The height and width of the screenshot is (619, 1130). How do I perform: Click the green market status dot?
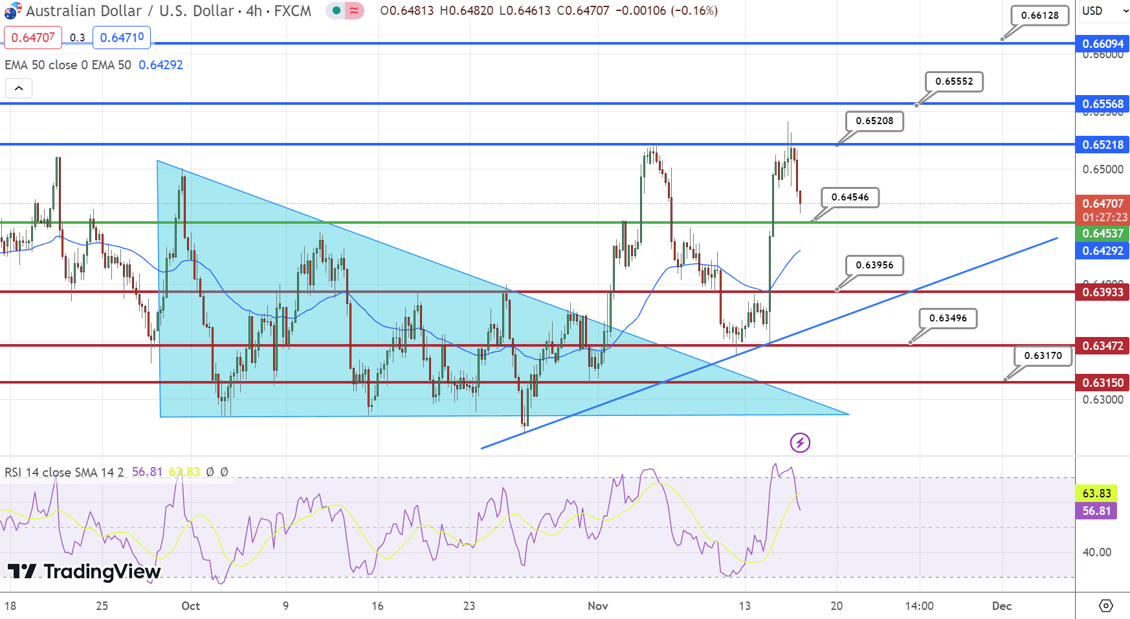[x=337, y=10]
